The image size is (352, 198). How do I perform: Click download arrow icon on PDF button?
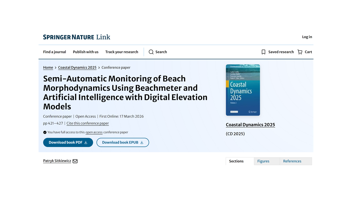point(86,142)
